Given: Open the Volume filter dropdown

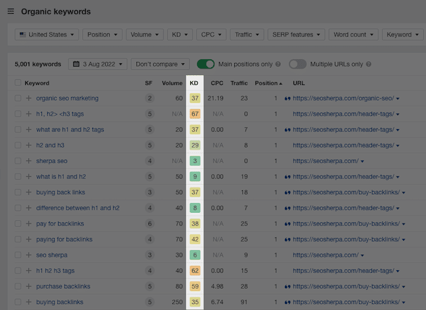Looking at the screenshot, I should point(144,35).
